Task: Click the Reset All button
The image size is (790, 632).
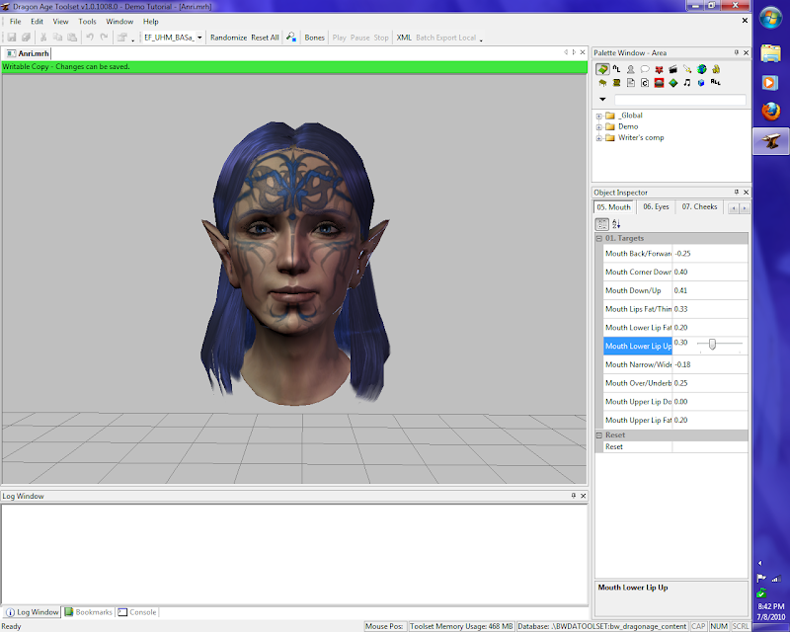Action: tap(265, 38)
